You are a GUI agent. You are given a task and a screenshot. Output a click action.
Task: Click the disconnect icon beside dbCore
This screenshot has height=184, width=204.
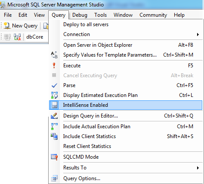[x=17, y=37]
